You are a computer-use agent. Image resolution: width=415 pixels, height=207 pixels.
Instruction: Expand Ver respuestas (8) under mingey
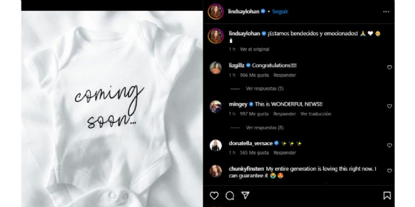(x=265, y=128)
